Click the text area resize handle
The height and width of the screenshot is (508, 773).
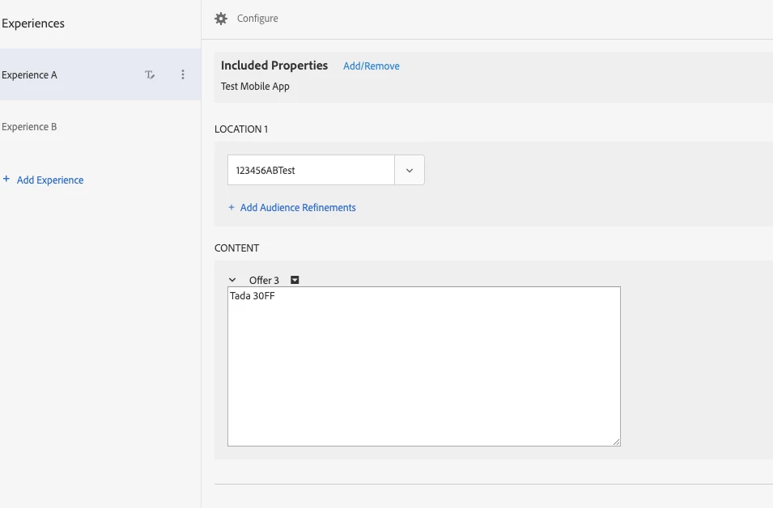click(616, 442)
